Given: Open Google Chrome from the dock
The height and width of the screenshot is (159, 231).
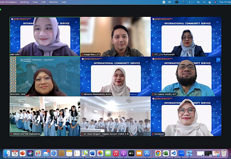Looking at the screenshot, I should pyautogui.click(x=158, y=154).
